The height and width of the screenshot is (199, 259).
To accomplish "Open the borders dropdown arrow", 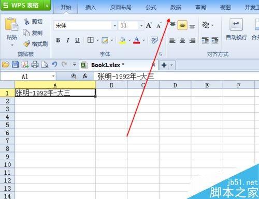I will tap(97, 40).
